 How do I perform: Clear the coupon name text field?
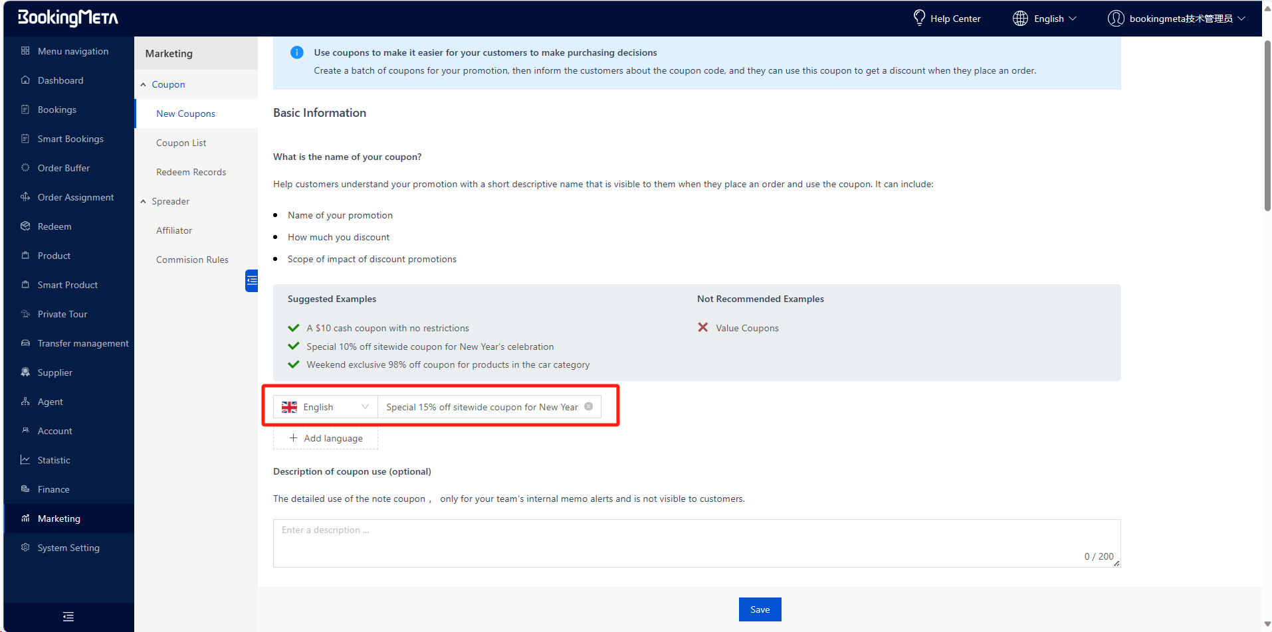[588, 407]
